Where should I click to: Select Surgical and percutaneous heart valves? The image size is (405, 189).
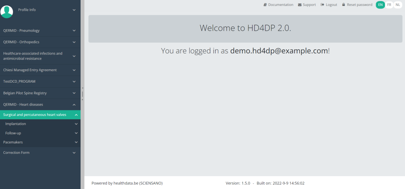coord(35,115)
